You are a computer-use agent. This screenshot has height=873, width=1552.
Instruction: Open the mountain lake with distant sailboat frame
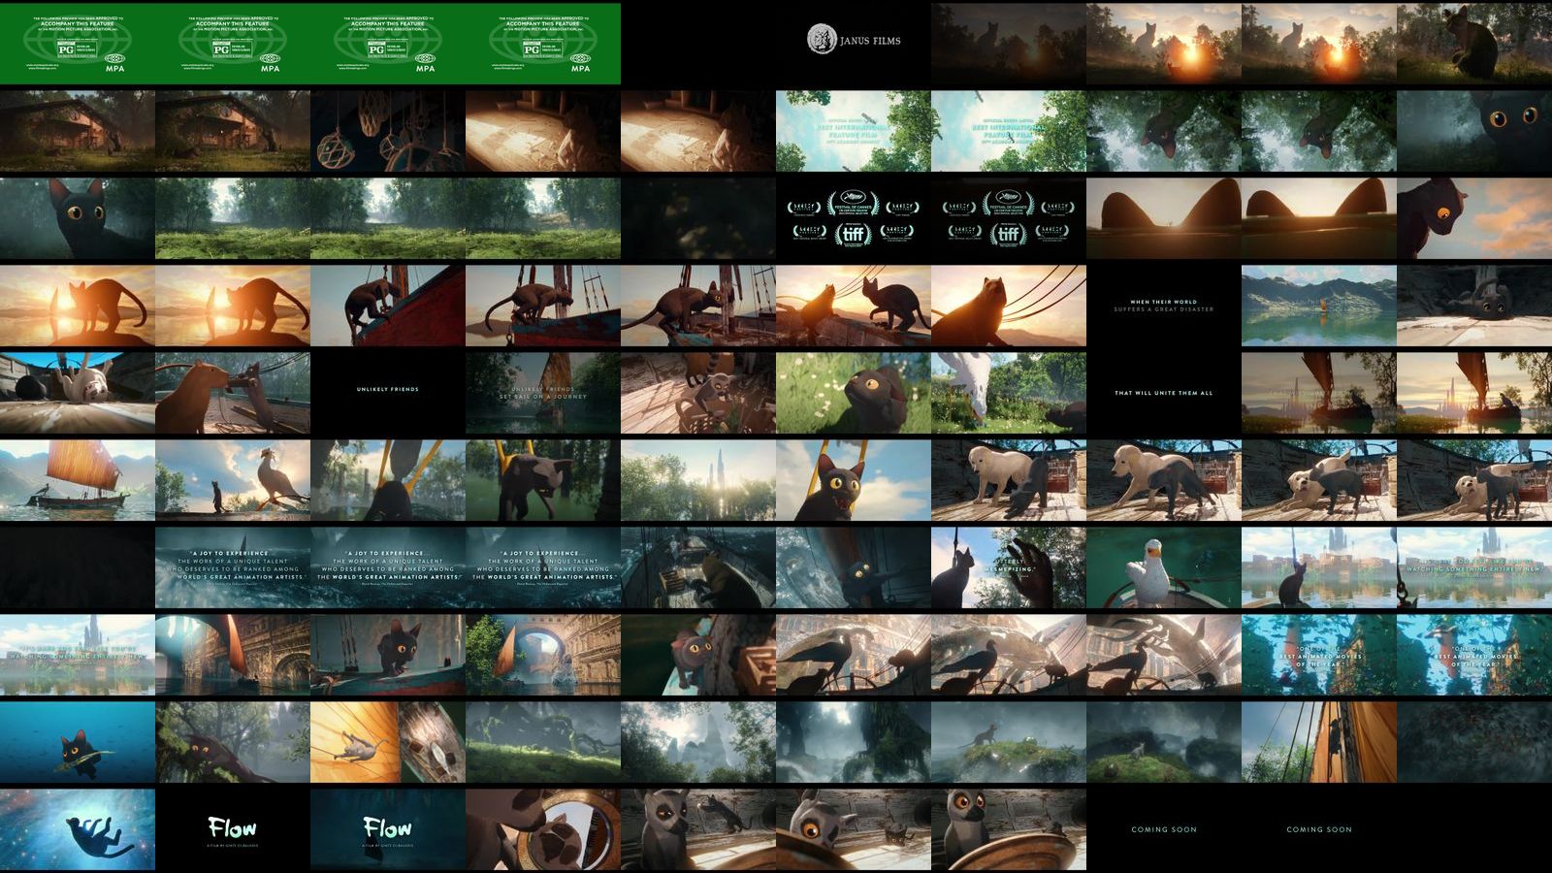point(1319,306)
